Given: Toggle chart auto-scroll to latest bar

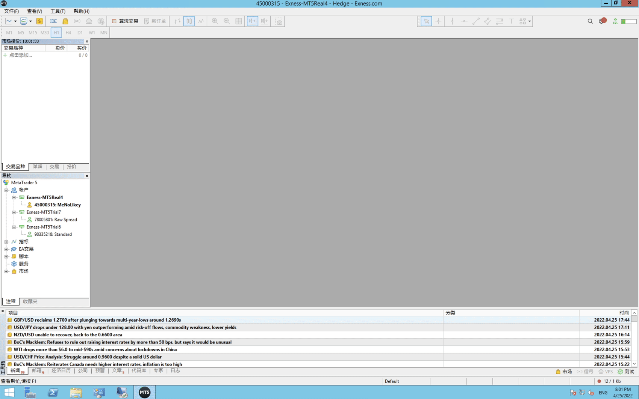Looking at the screenshot, I should pos(252,21).
